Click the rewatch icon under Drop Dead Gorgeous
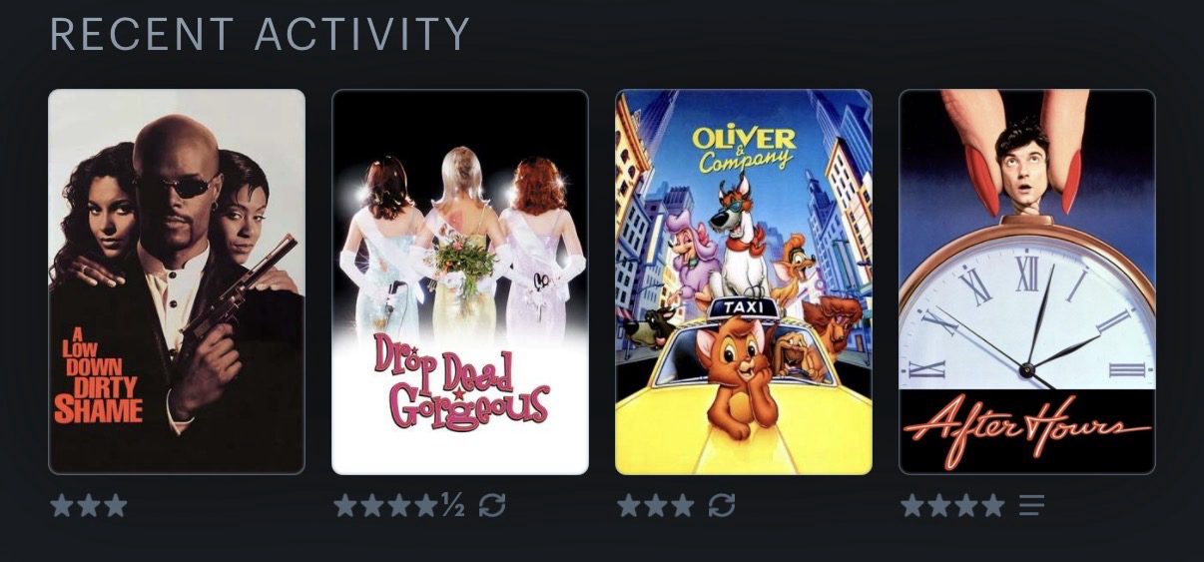 pos(491,505)
